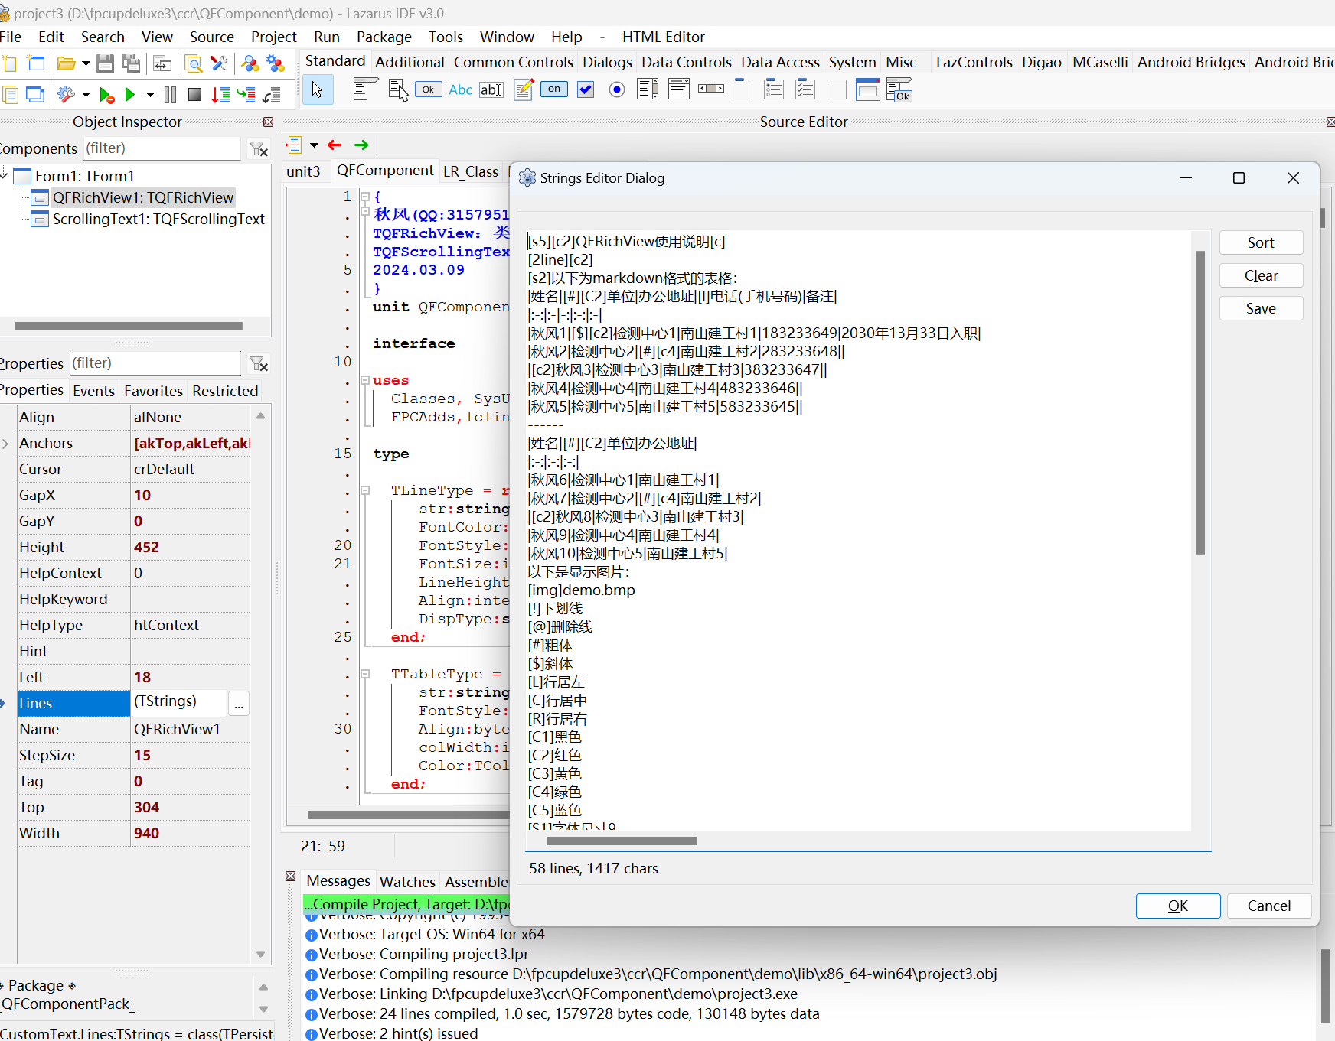Open jump history dropdown in Source Editor
The height and width of the screenshot is (1041, 1335).
coord(314,145)
